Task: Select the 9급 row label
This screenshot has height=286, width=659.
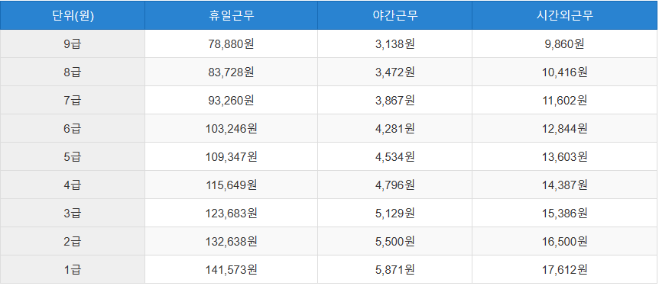Action: pos(73,43)
